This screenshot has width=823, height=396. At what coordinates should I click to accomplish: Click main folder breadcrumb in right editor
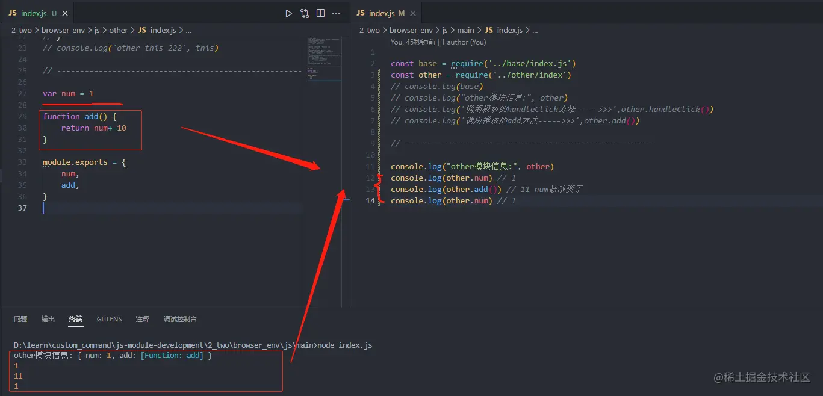point(465,30)
